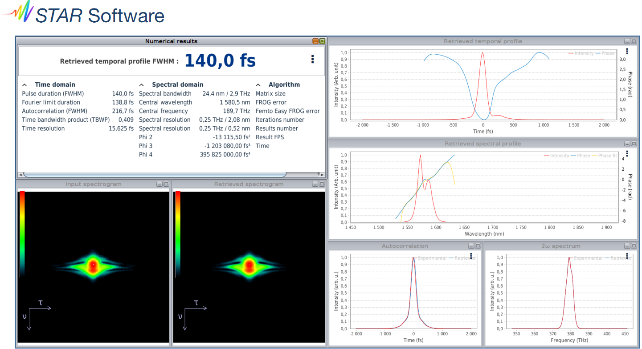Click the Phi 3 value row
This screenshot has width=642, height=349.
pos(194,146)
